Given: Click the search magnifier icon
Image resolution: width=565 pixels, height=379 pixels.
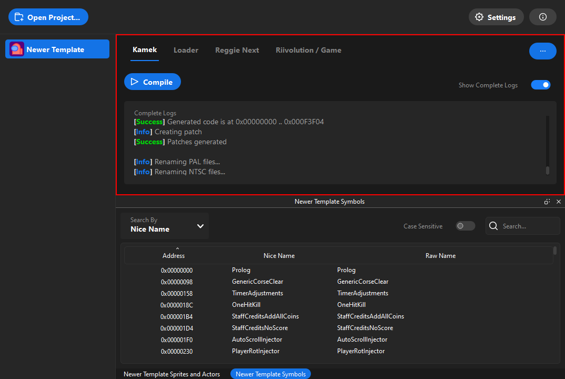Looking at the screenshot, I should (x=493, y=226).
